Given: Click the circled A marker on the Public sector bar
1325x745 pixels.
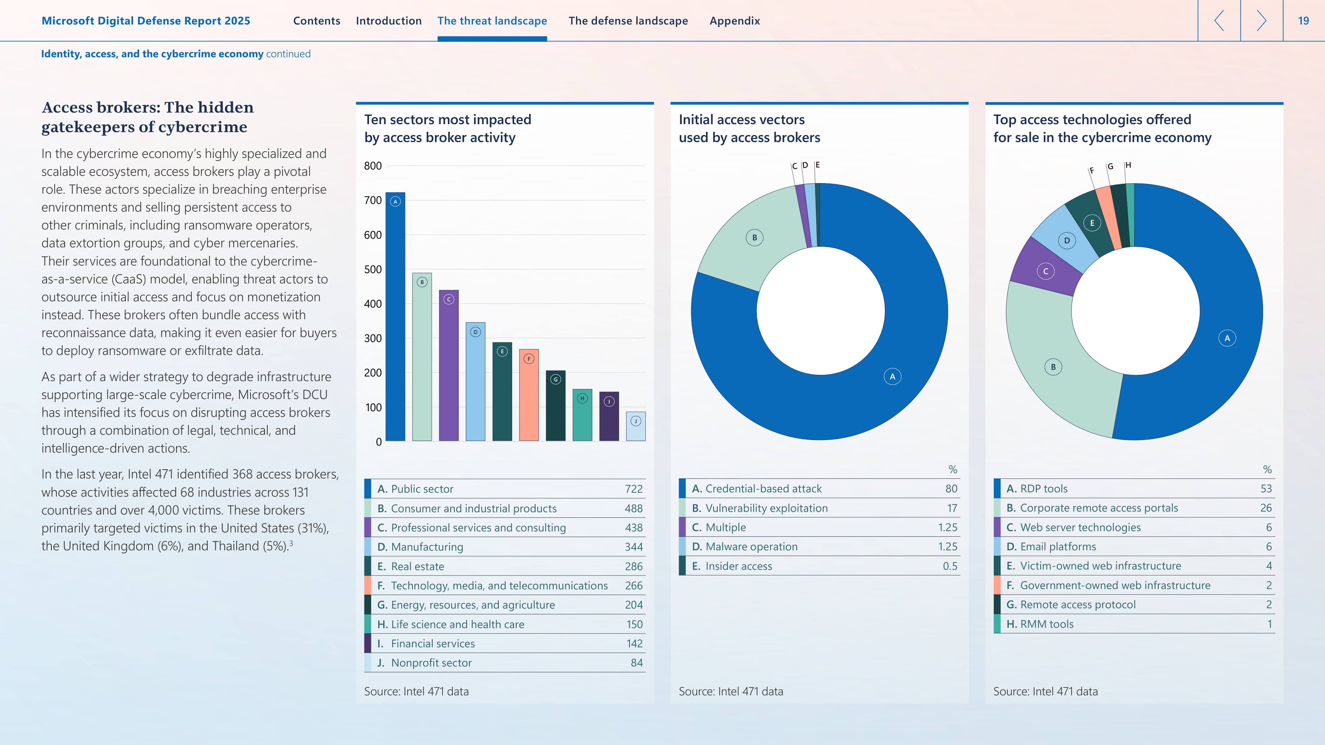Looking at the screenshot, I should point(395,202).
